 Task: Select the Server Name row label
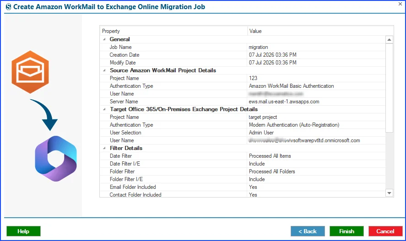coord(124,102)
